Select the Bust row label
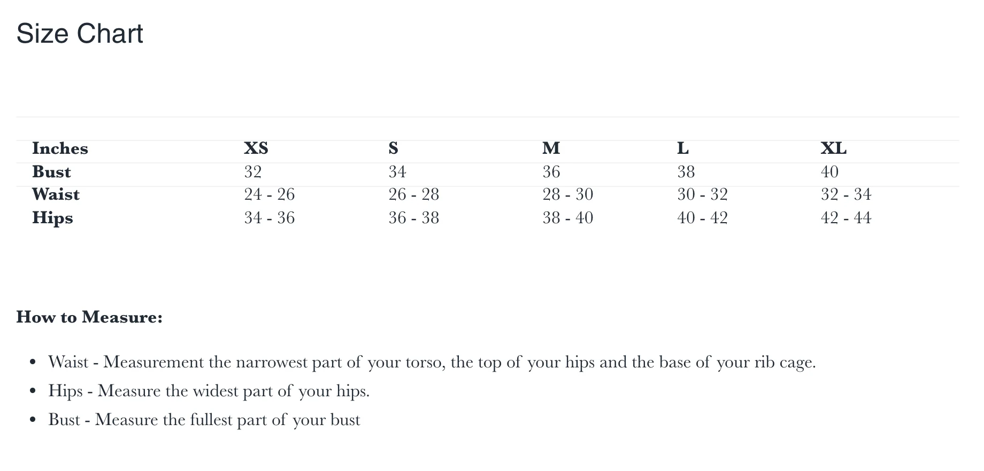 [51, 171]
